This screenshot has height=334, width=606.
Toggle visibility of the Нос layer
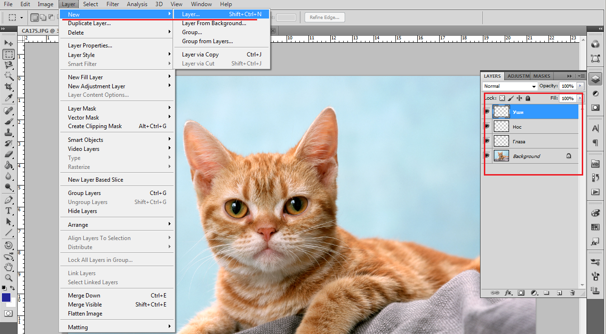(487, 126)
